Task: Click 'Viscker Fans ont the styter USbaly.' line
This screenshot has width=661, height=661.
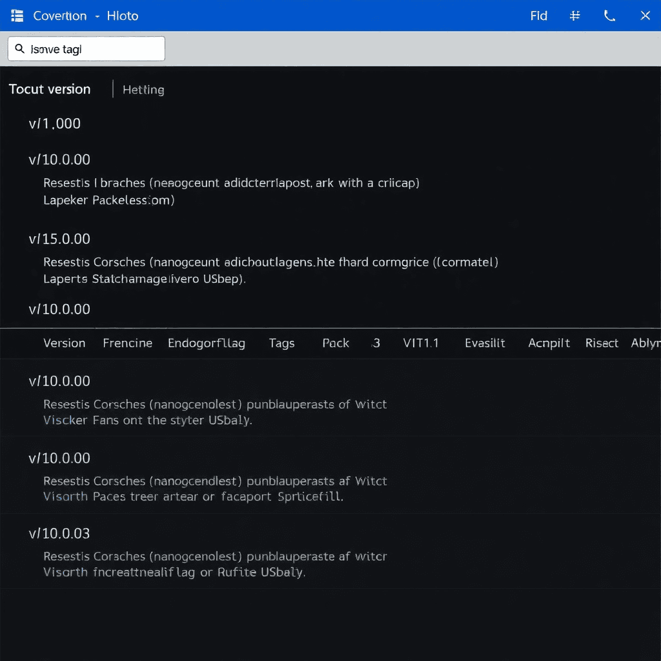Action: click(x=148, y=420)
